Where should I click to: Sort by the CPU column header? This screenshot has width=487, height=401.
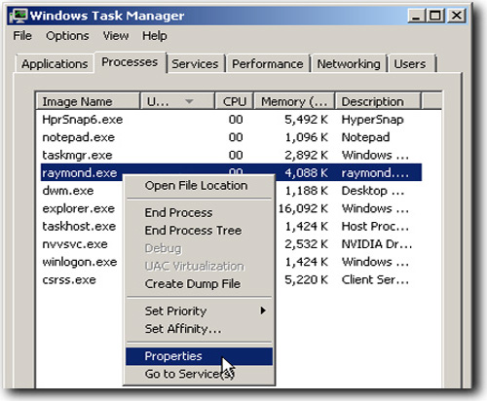(234, 101)
